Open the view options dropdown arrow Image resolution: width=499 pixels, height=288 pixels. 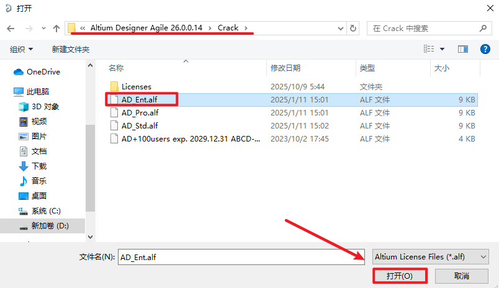point(443,49)
